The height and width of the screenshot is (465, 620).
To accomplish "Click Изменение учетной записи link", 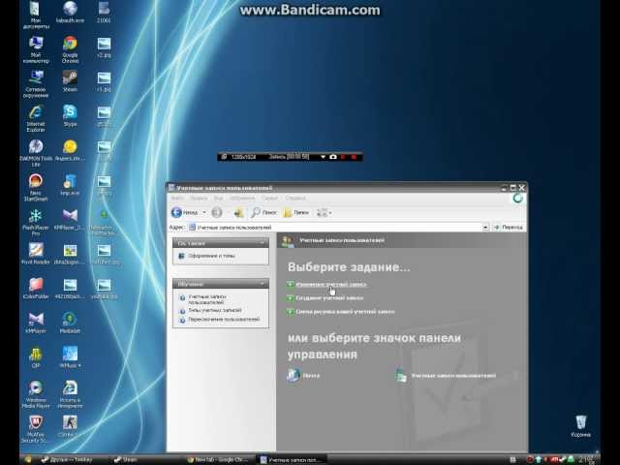I will pyautogui.click(x=331, y=284).
